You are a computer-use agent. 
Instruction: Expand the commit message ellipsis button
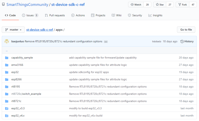point(106,42)
